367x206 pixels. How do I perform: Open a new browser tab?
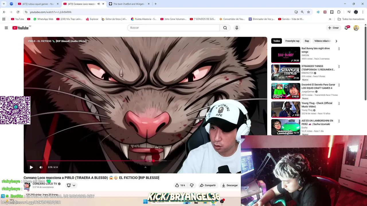(155, 4)
